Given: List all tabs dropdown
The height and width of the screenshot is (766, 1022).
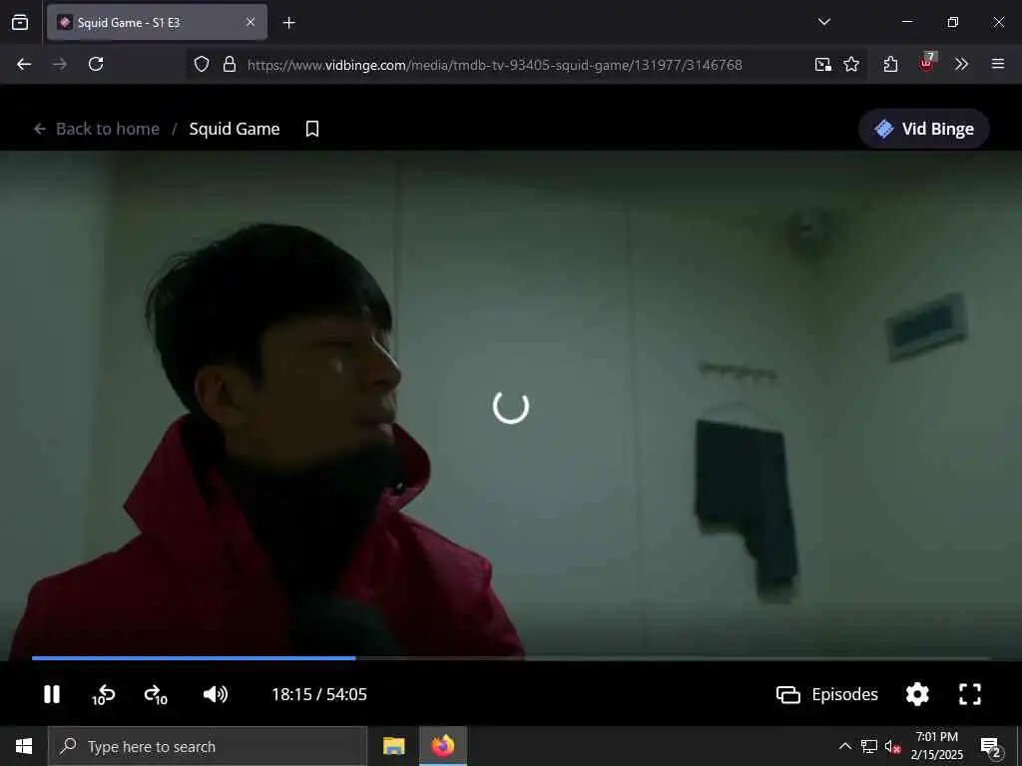Looking at the screenshot, I should [823, 22].
